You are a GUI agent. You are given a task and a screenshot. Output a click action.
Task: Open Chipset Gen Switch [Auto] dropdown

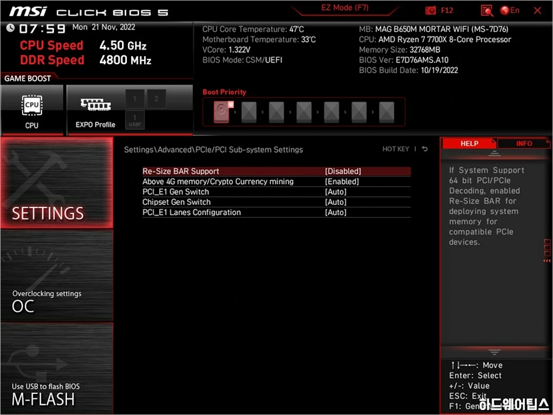pos(336,202)
